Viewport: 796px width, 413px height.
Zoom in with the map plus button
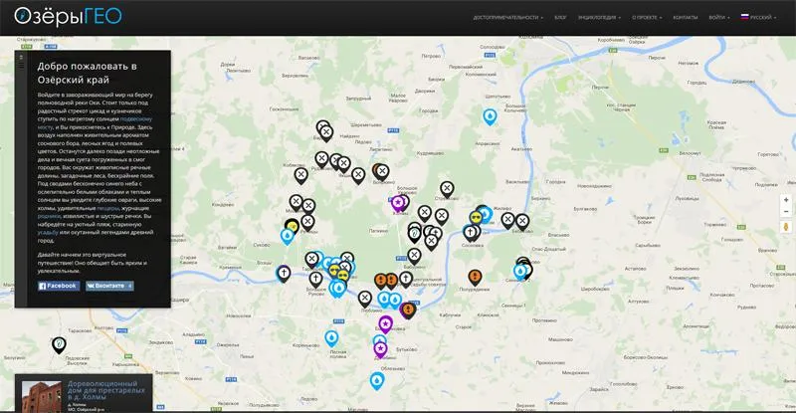click(786, 200)
